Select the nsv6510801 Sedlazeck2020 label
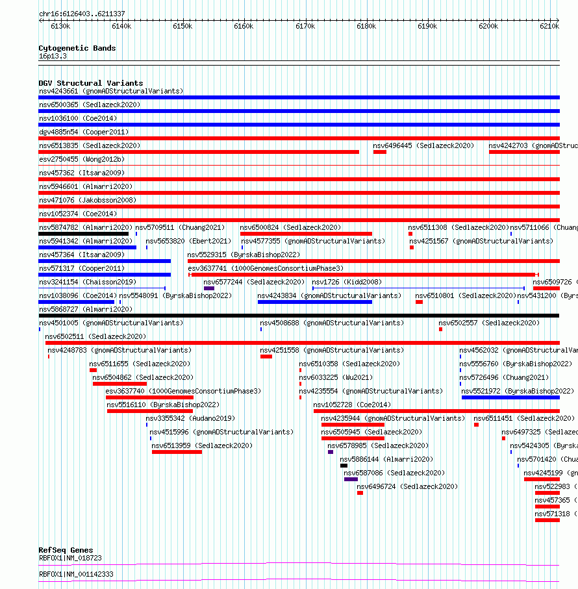Image resolution: width=578 pixels, height=589 pixels. point(466,296)
